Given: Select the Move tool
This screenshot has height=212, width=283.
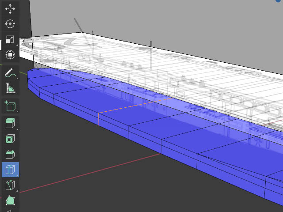Looking at the screenshot, I should pos(10,9).
